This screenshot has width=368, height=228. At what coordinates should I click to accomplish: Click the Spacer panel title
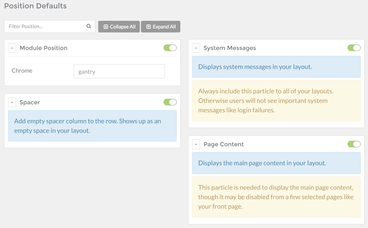(30, 102)
